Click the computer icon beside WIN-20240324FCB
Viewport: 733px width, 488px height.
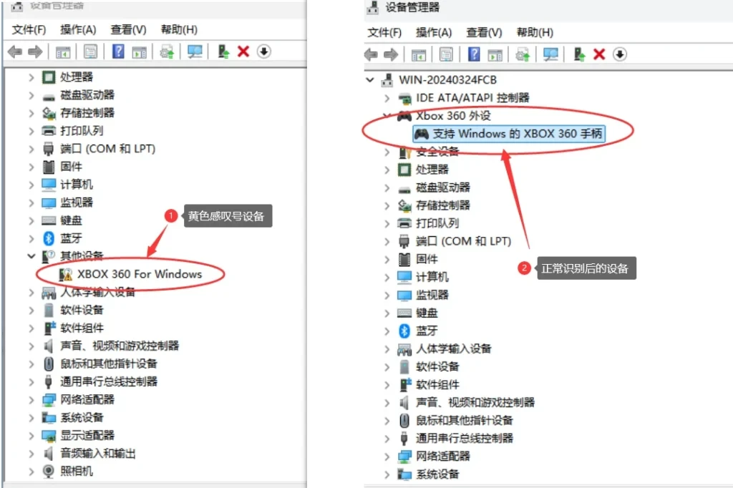tap(387, 80)
